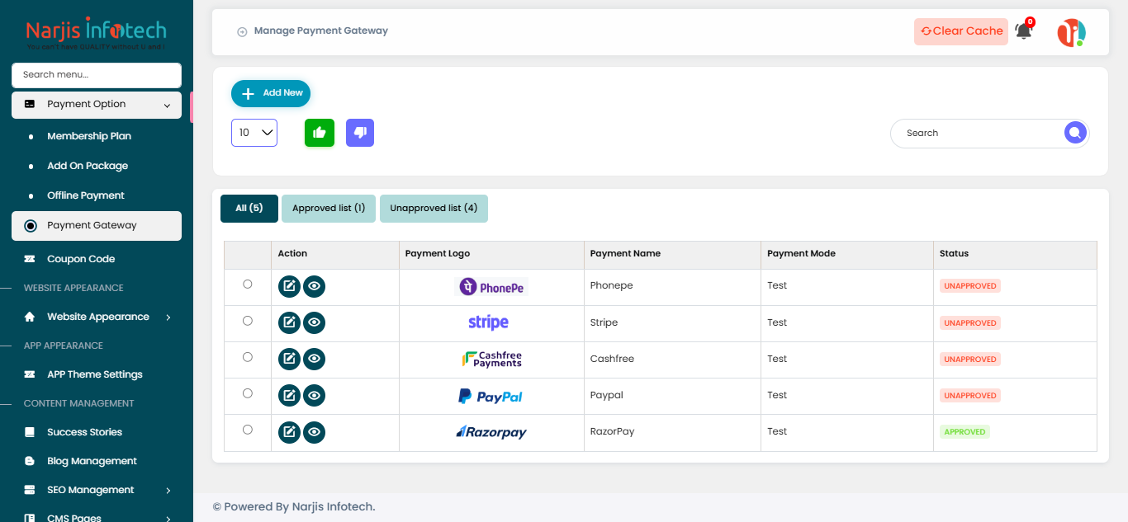Expand the SEO Management submenu arrow
The width and height of the screenshot is (1128, 522).
pos(168,490)
